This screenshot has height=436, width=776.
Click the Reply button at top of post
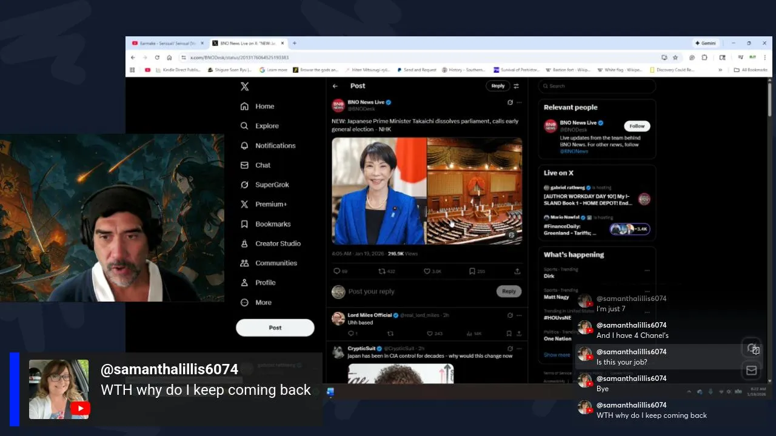[x=498, y=86]
